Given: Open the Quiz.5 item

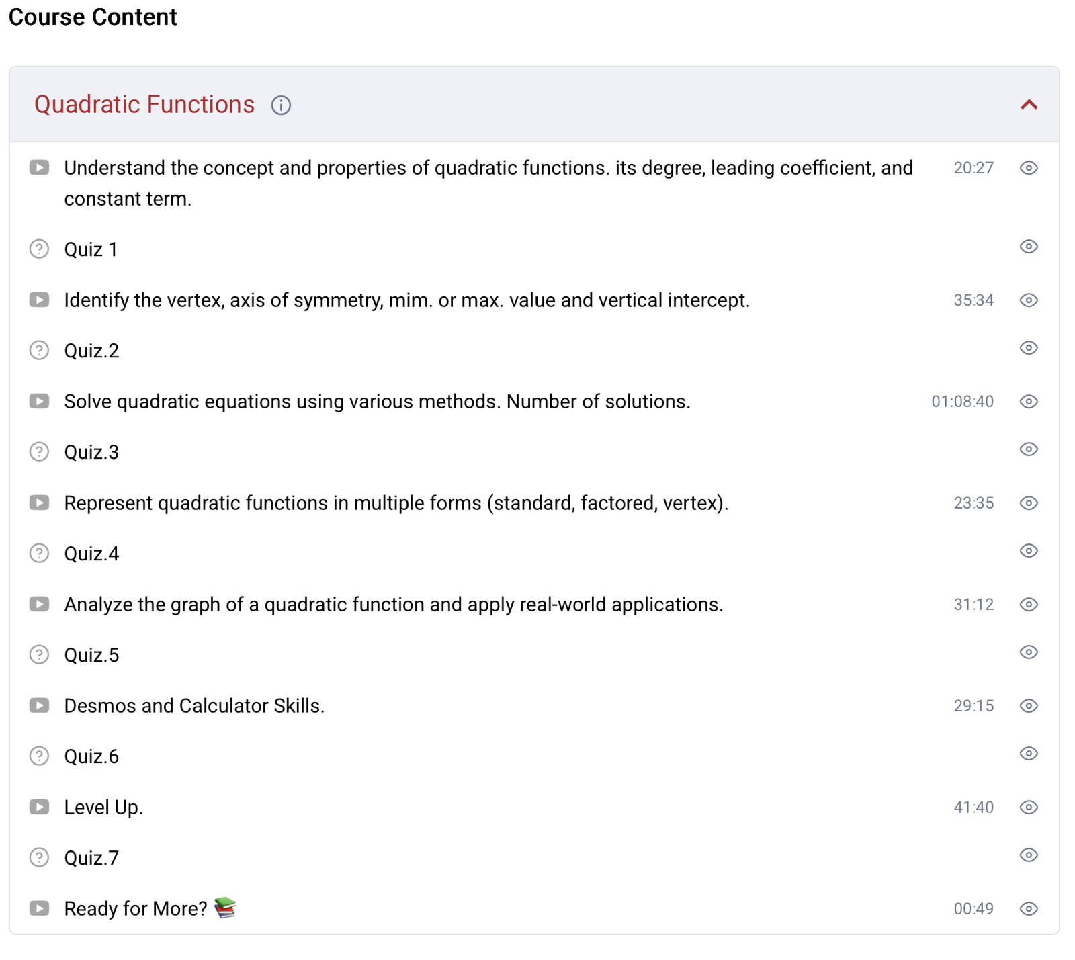Looking at the screenshot, I should (x=91, y=655).
